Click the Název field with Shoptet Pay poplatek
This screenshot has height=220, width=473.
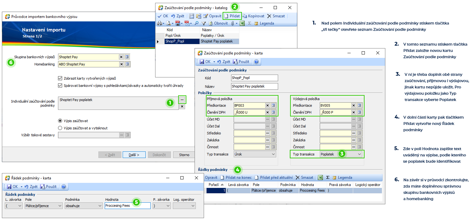(254, 86)
